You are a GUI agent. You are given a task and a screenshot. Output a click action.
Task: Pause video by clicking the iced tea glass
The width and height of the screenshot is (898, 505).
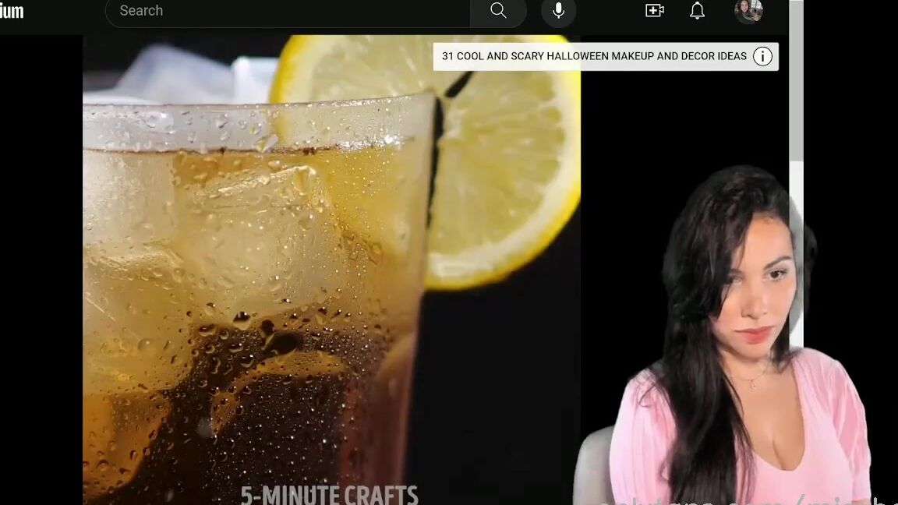tap(249, 312)
